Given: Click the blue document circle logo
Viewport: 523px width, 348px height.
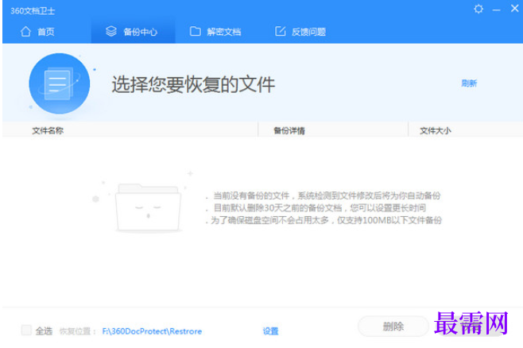Looking at the screenshot, I should click(60, 83).
